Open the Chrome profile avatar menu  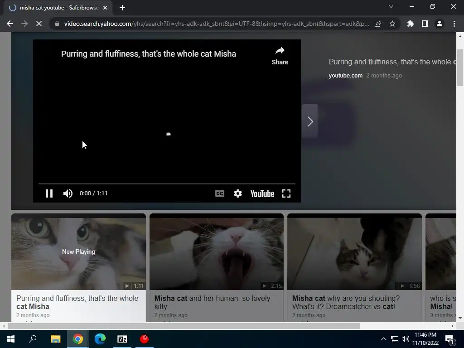[440, 24]
